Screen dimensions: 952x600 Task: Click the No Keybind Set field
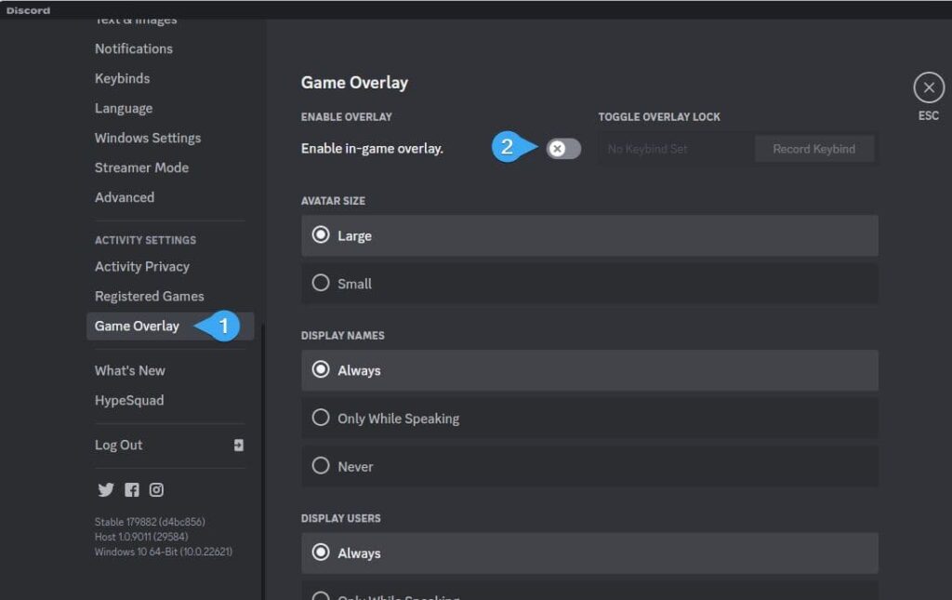pyautogui.click(x=674, y=148)
